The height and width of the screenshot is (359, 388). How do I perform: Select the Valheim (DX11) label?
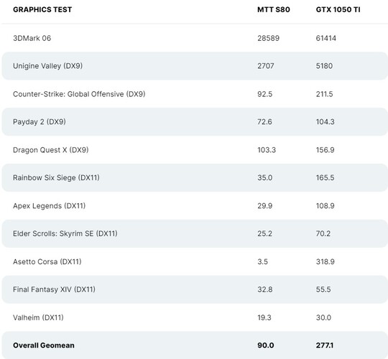point(38,317)
